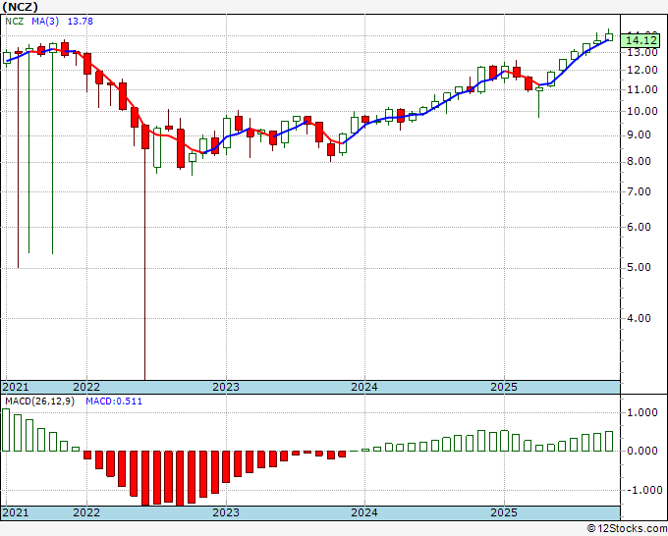Click the latest green candlestick near 14.12
The width and height of the screenshot is (668, 536).
609,37
